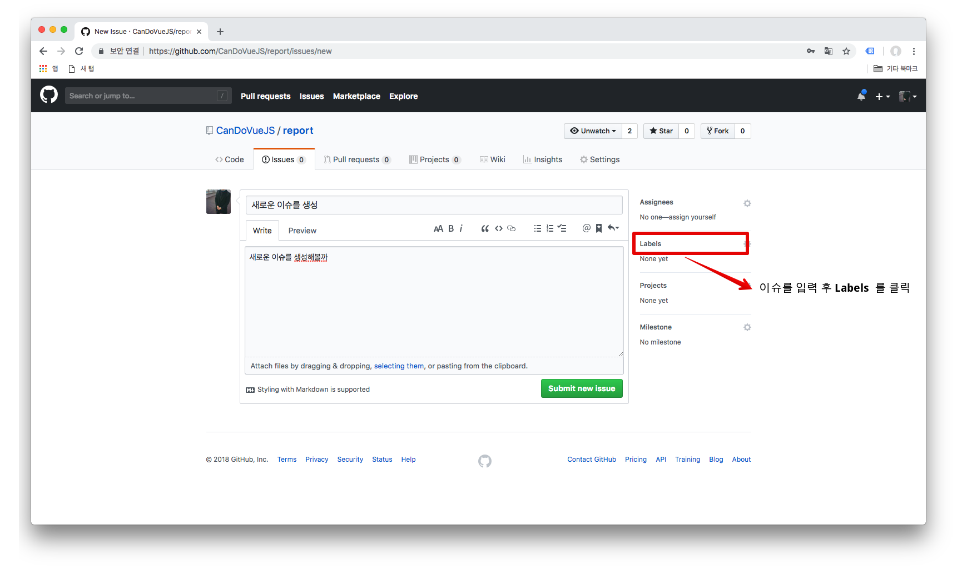Open the Milestone gear icon
Viewport: 957px width, 569px height.
coord(747,327)
